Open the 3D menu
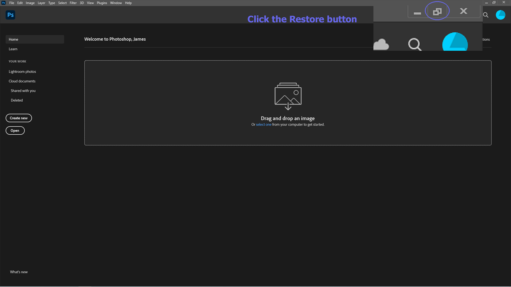The width and height of the screenshot is (511, 287). point(82,3)
